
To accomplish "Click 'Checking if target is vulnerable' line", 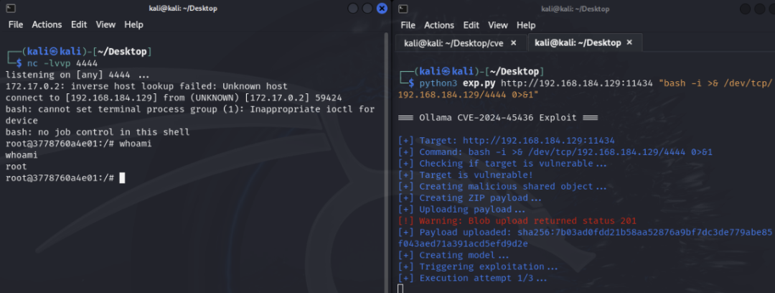I will (x=502, y=163).
